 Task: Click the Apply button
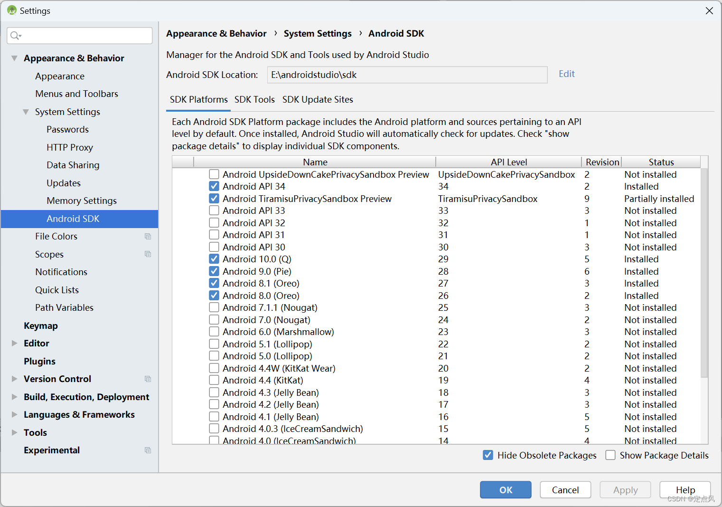pos(625,490)
